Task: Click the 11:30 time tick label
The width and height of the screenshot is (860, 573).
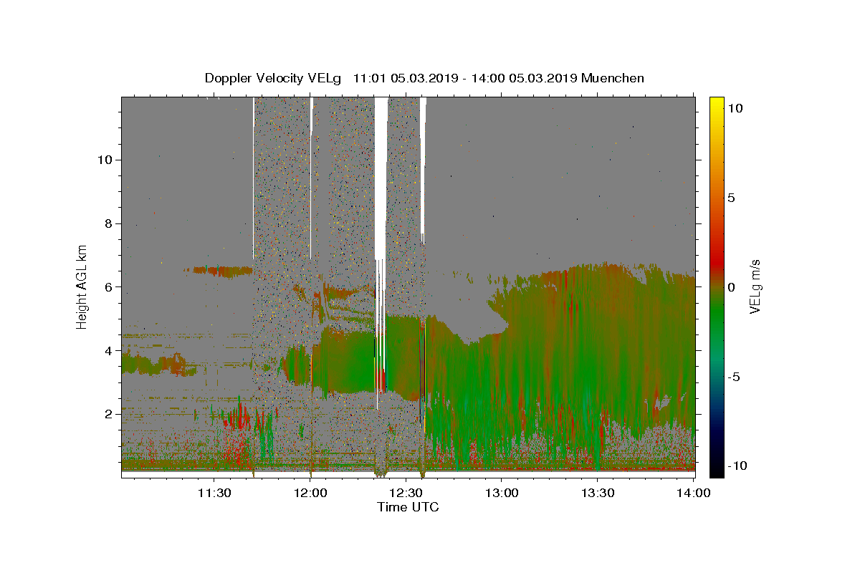Action: pyautogui.click(x=214, y=493)
